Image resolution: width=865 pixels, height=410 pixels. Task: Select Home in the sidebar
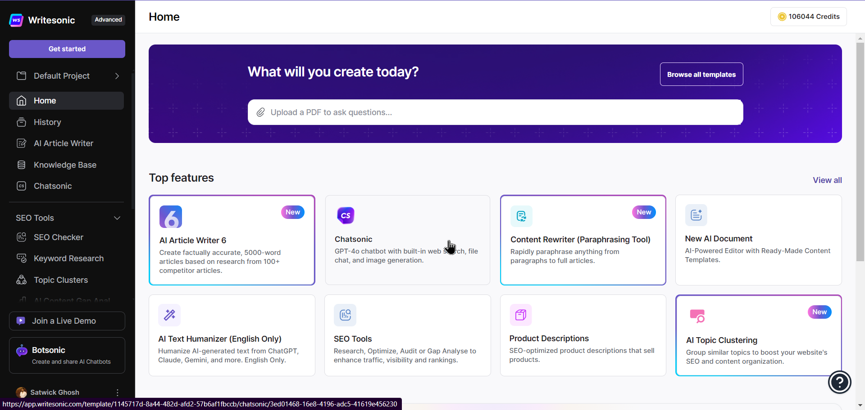[45, 100]
